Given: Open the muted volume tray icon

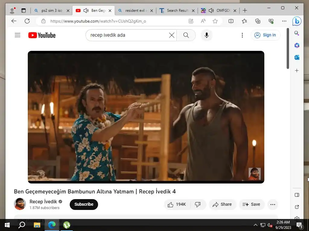Looking at the screenshot, I should tap(270, 225).
